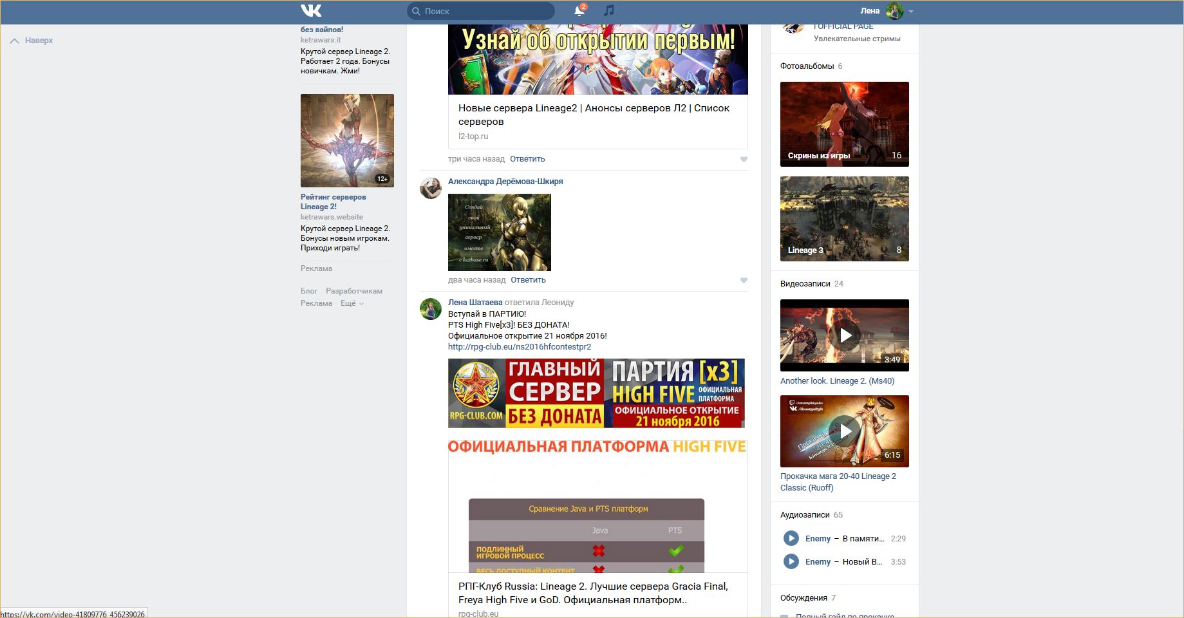This screenshot has width=1184, height=618.
Task: Like Александра Дерёмова-Шкиря's comment with heart
Action: 744,280
